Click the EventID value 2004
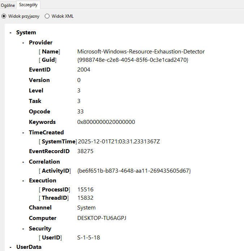Viewport: 244px width, 251px height. point(84,70)
